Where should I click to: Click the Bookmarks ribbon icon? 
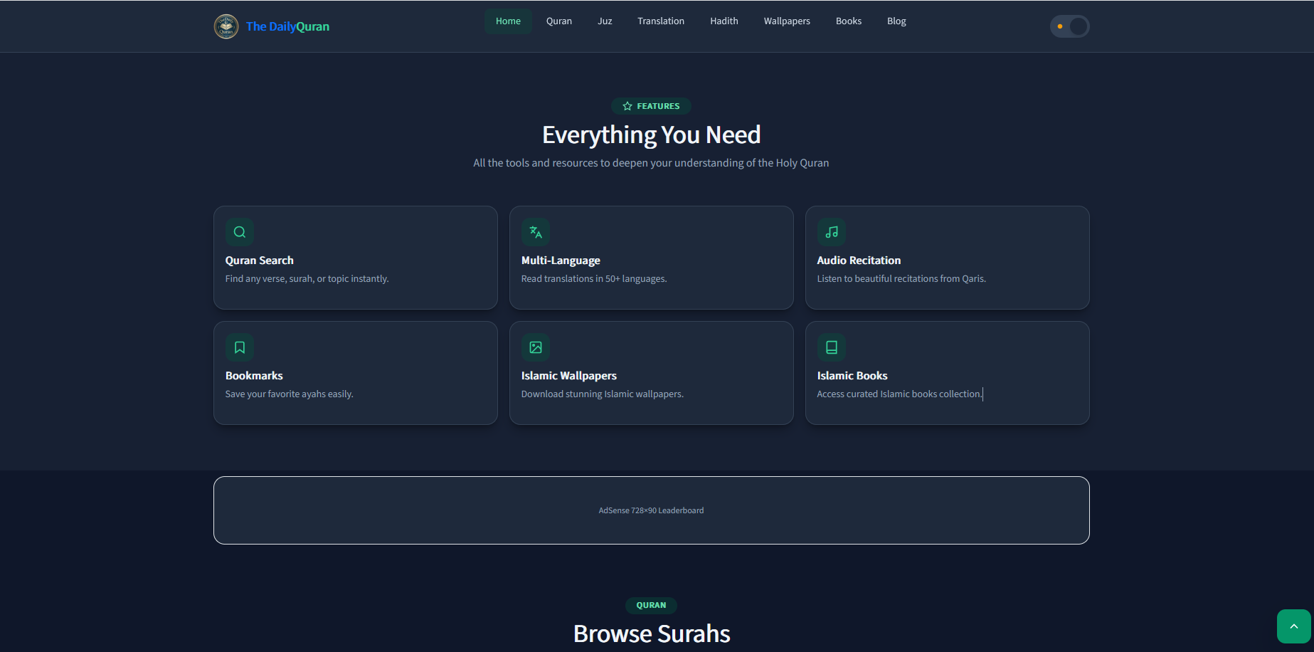tap(240, 347)
